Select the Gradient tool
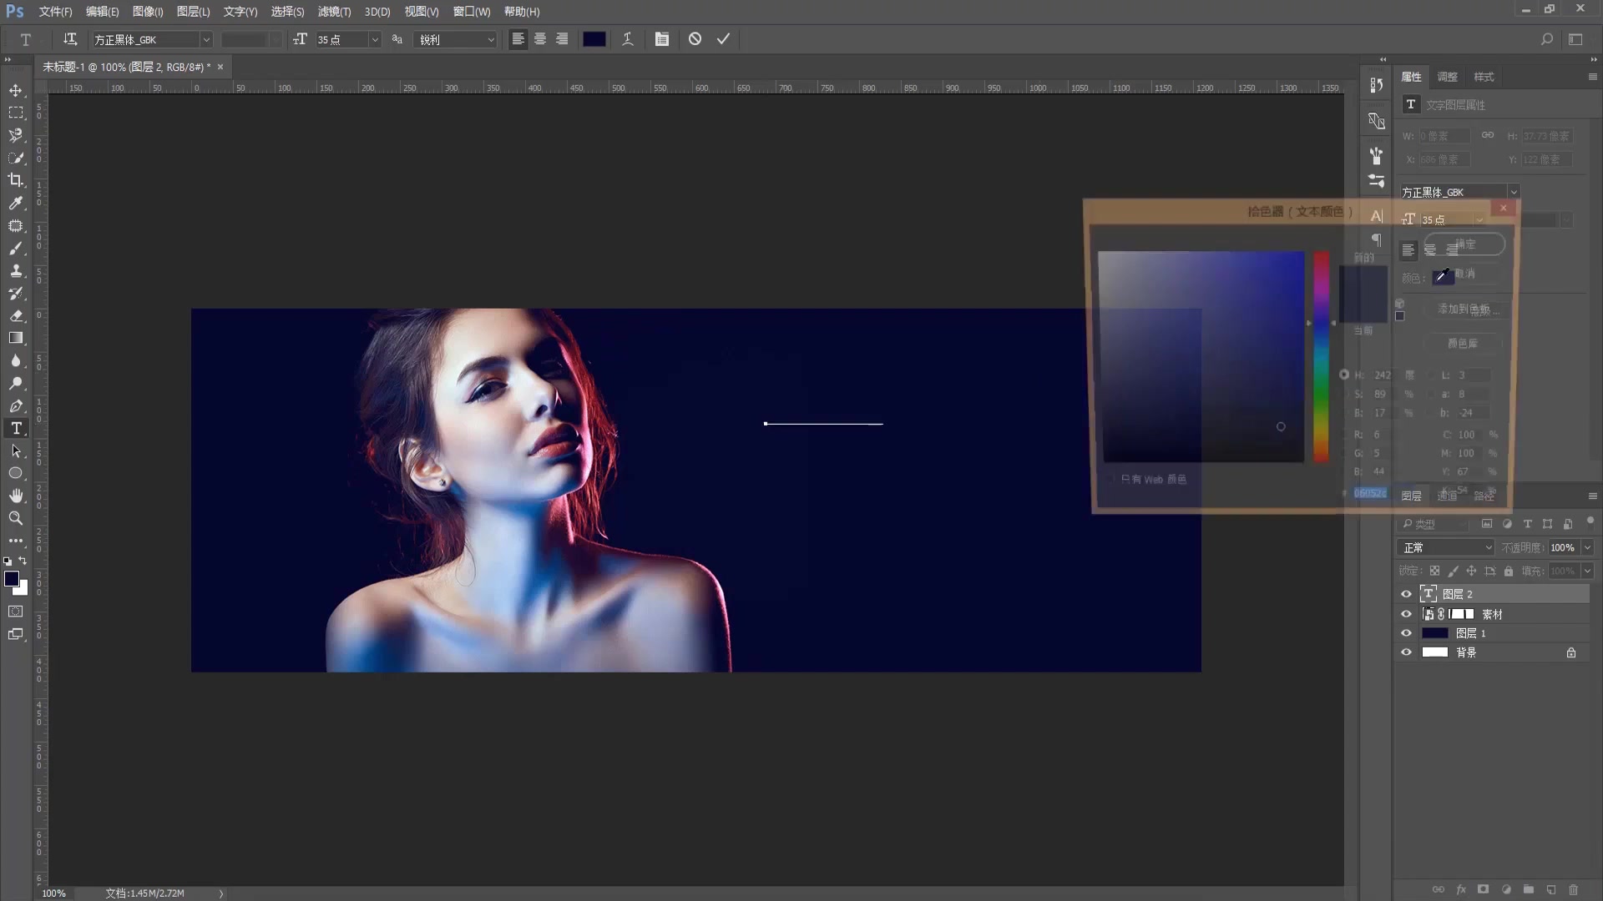The image size is (1603, 901). pos(16,338)
